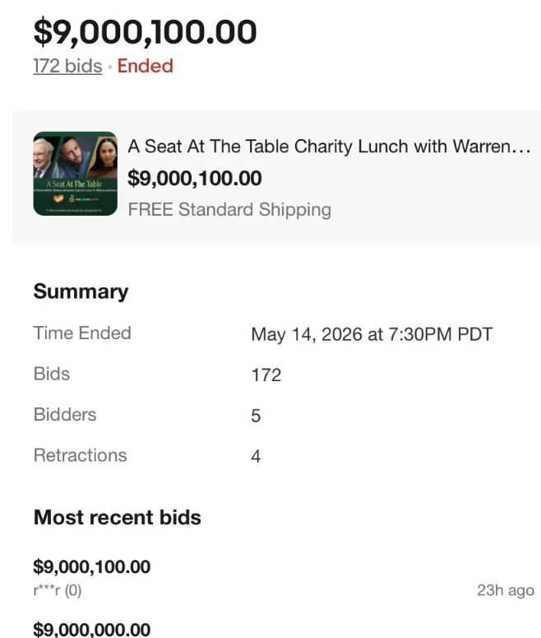Click the Bids label in Summary

(x=52, y=374)
